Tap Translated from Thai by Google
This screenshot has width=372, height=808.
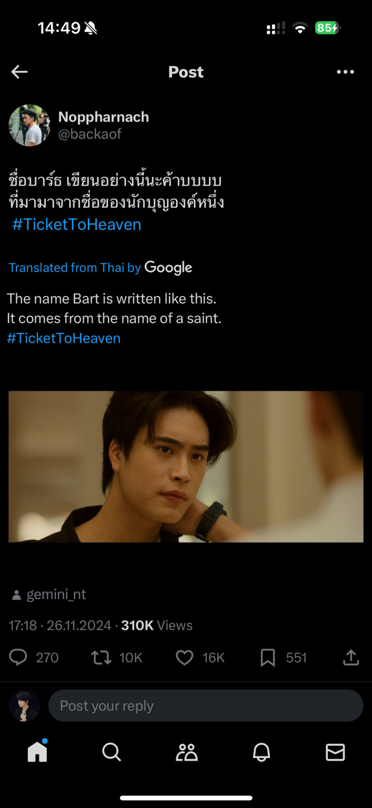tap(100, 267)
